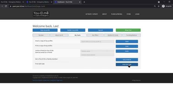Switch to the About my ID tab
This screenshot has width=173, height=97.
click(59, 35)
